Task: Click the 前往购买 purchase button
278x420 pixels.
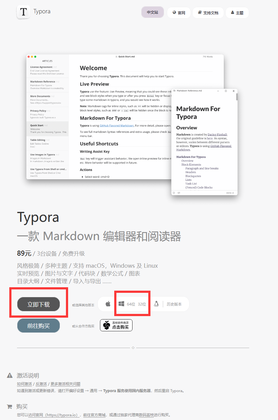Action: click(38, 326)
